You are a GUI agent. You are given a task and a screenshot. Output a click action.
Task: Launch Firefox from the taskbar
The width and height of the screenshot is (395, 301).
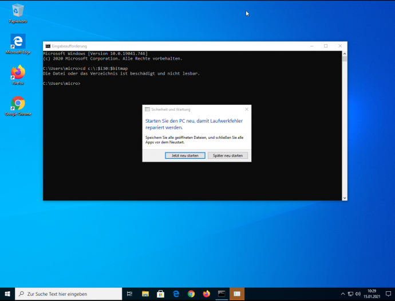[207, 294]
